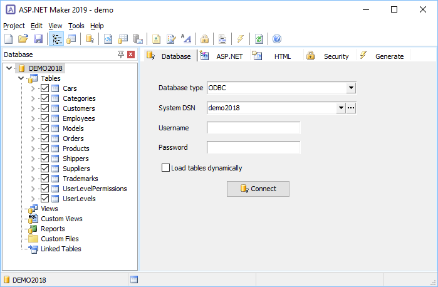Click the Connect button
The image size is (438, 287).
coord(258,189)
